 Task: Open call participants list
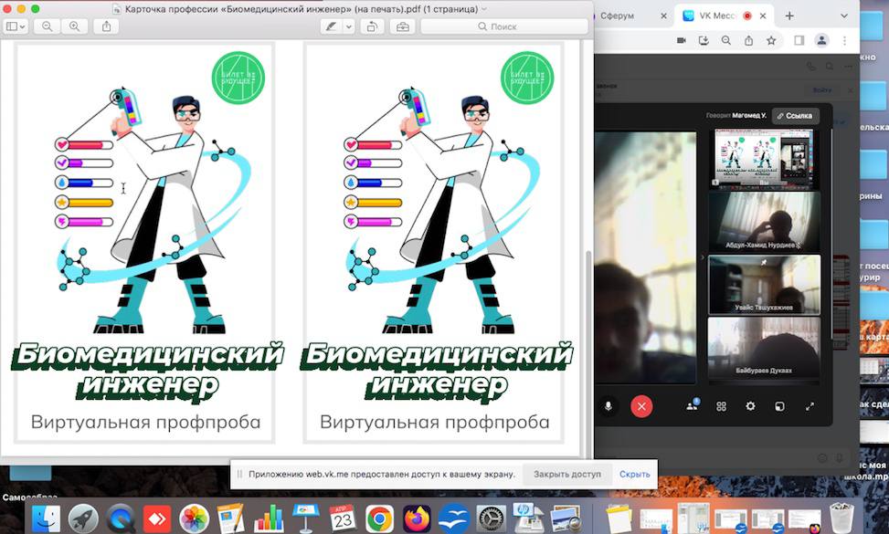692,405
